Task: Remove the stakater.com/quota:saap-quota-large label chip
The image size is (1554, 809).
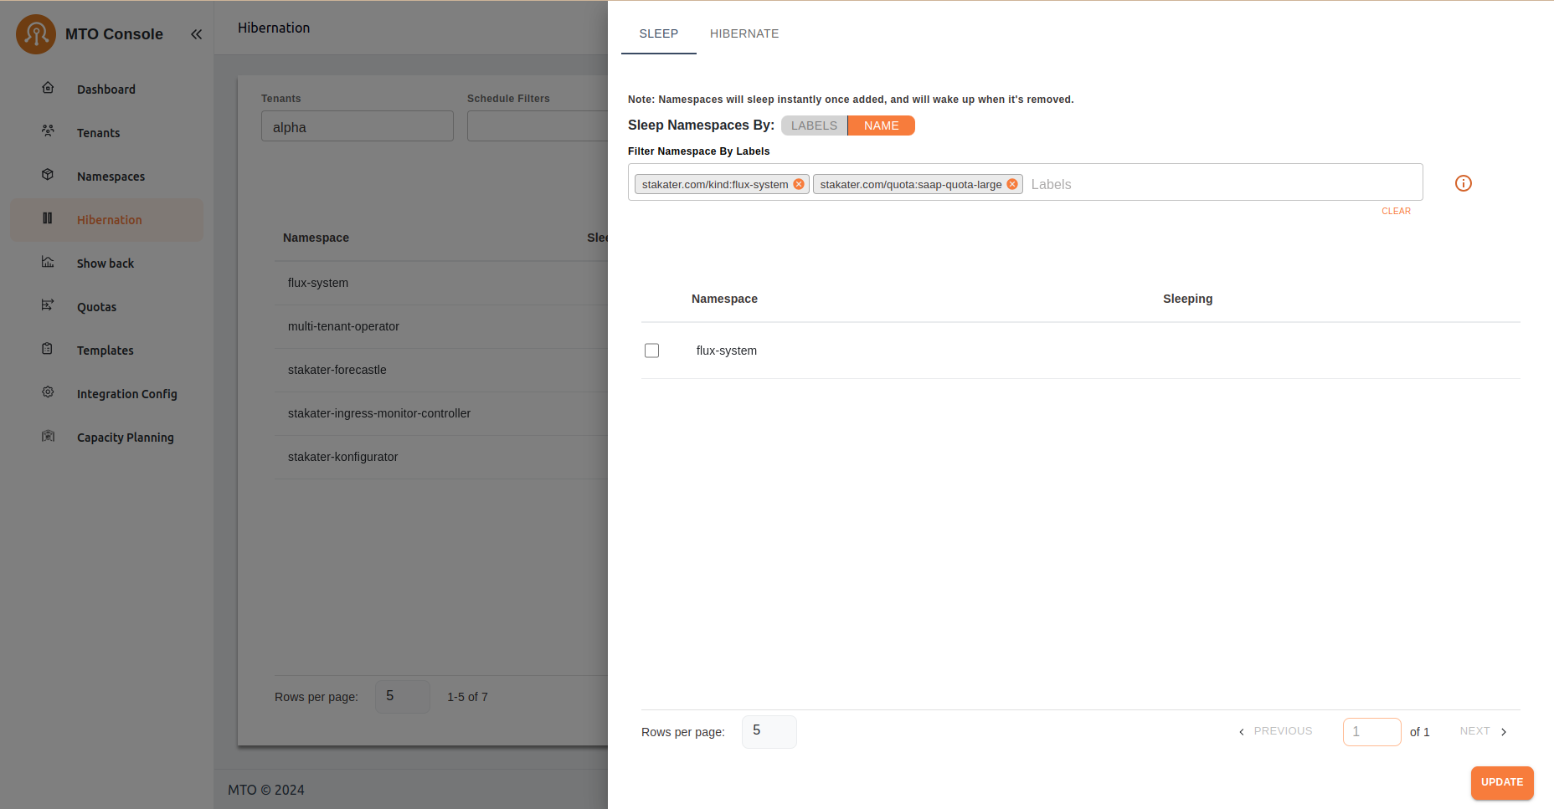Action: [1012, 184]
